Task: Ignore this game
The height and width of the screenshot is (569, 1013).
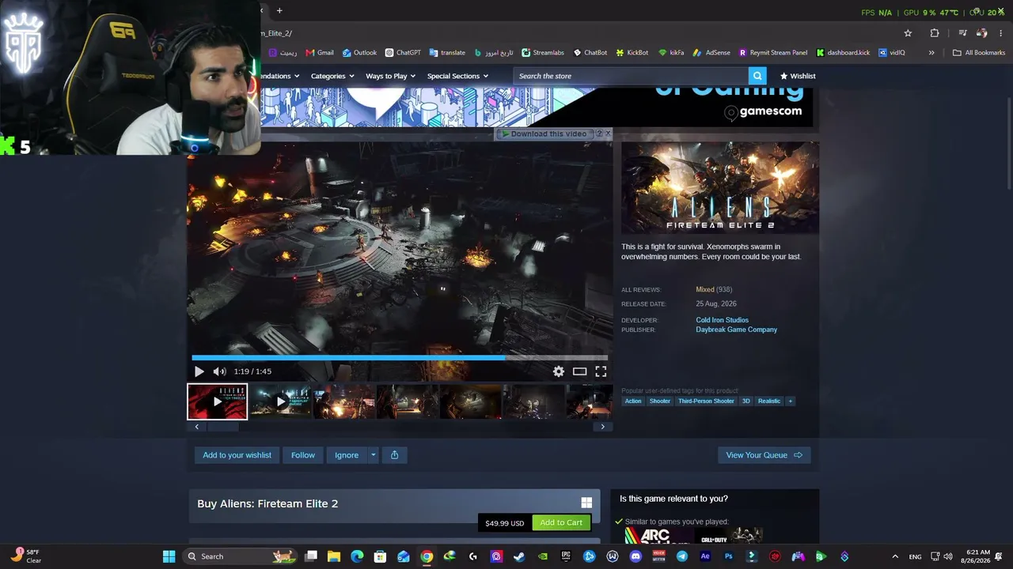Action: (347, 455)
